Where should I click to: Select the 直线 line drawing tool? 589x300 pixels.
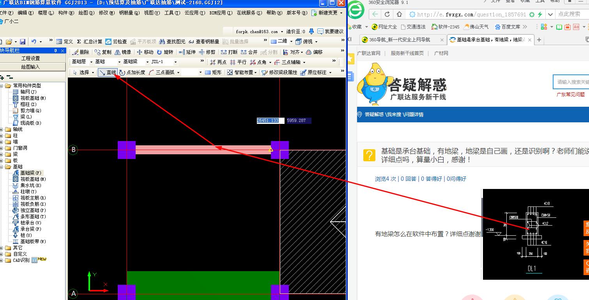(108, 72)
